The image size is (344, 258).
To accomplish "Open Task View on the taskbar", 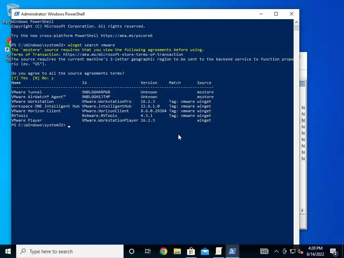I will pyautogui.click(x=148, y=251).
